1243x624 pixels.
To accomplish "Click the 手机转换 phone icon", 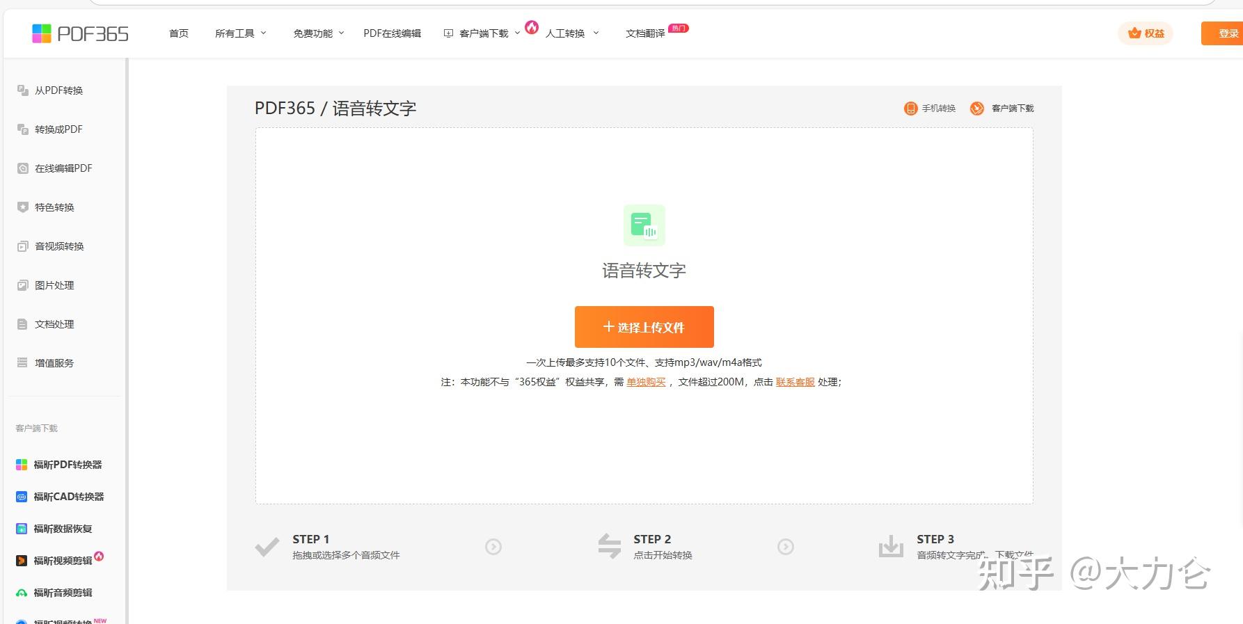I will pos(910,109).
